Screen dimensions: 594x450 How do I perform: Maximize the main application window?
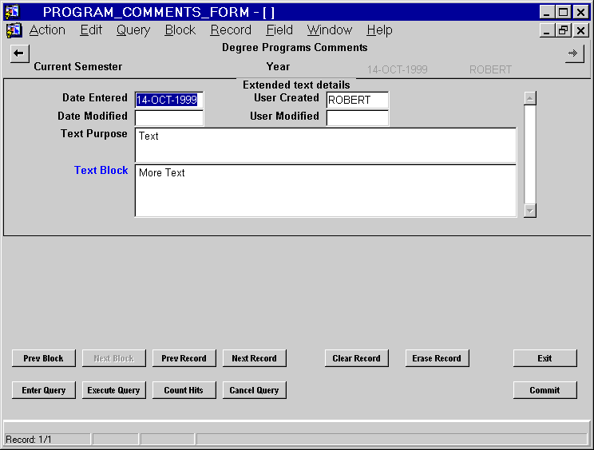pyautogui.click(x=564, y=12)
